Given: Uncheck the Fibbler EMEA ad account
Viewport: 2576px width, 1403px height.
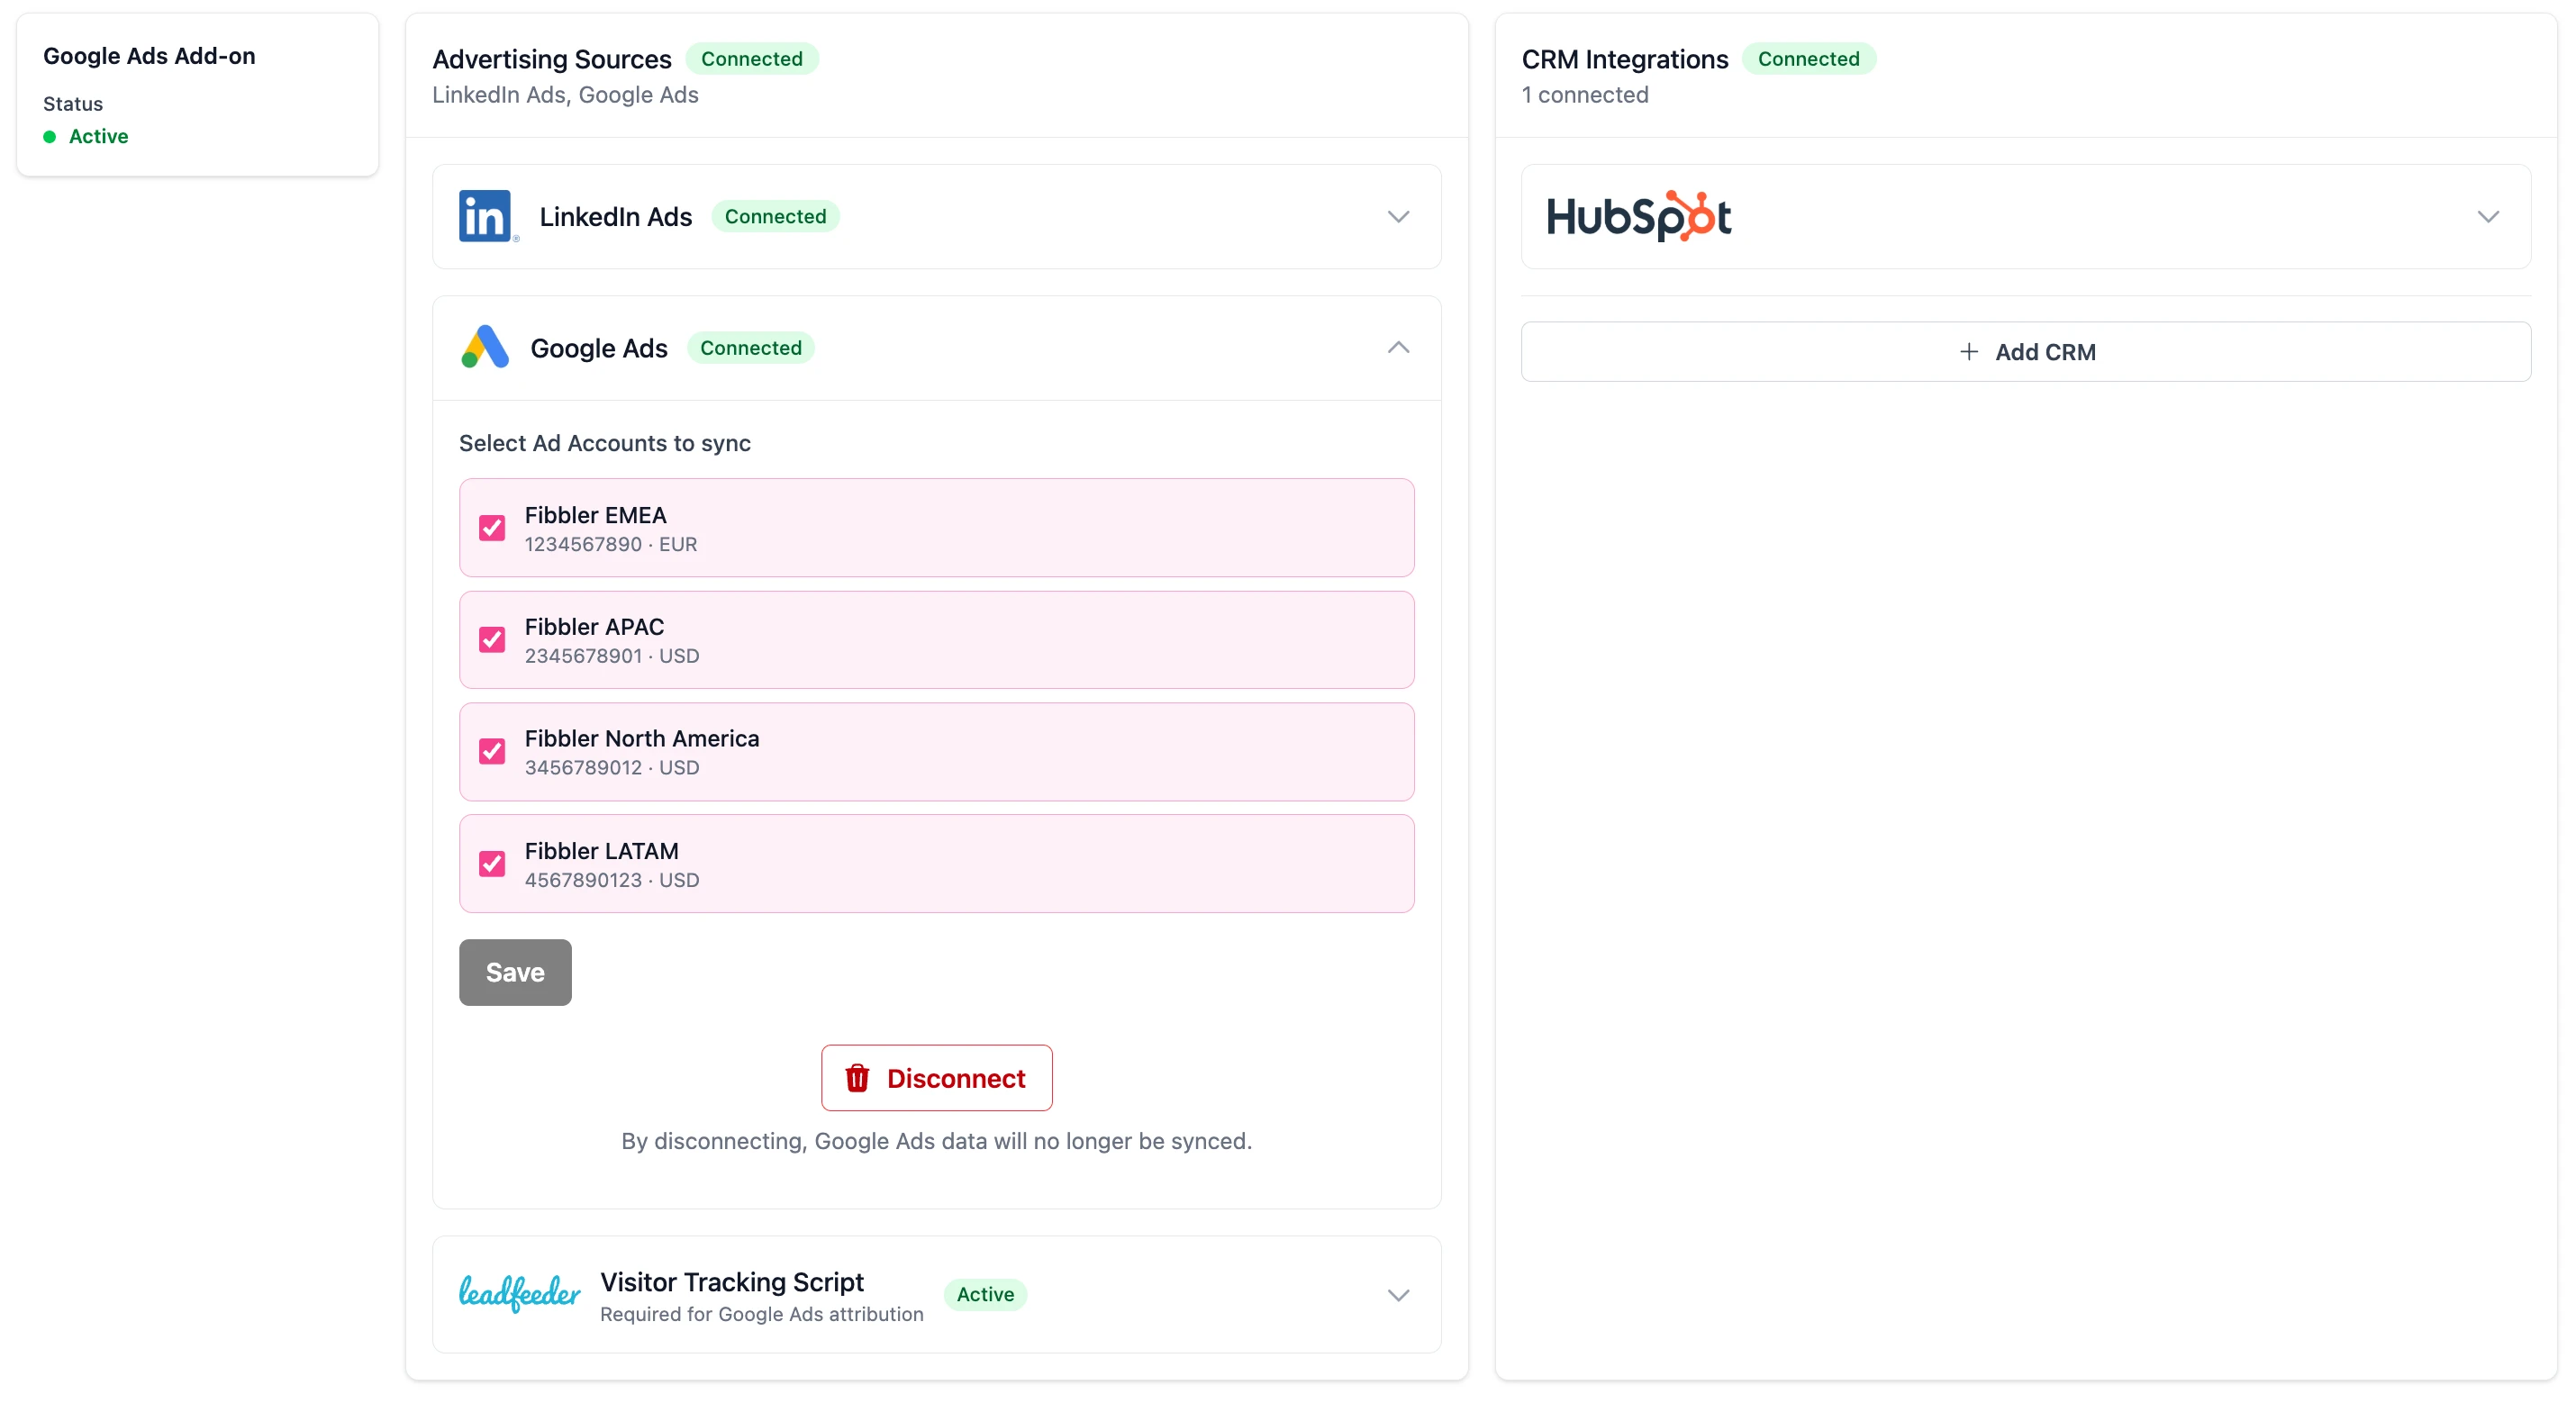Looking at the screenshot, I should pos(492,528).
